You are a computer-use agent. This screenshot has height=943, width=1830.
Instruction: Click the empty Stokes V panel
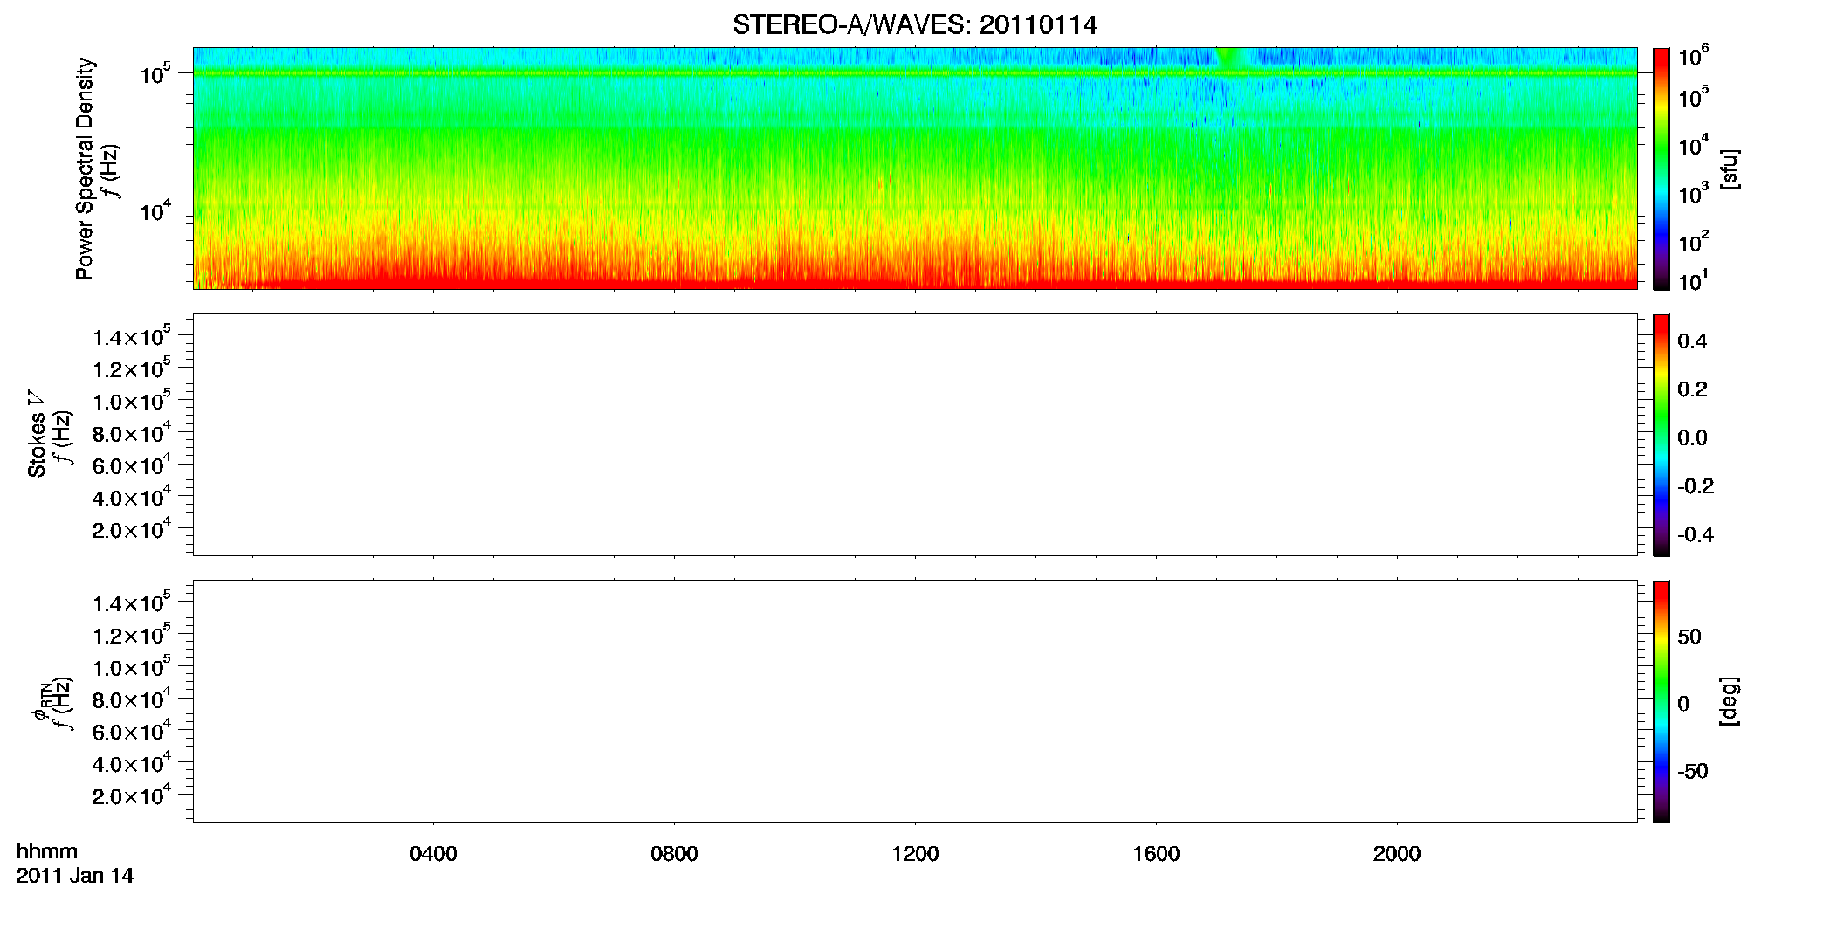914,435
